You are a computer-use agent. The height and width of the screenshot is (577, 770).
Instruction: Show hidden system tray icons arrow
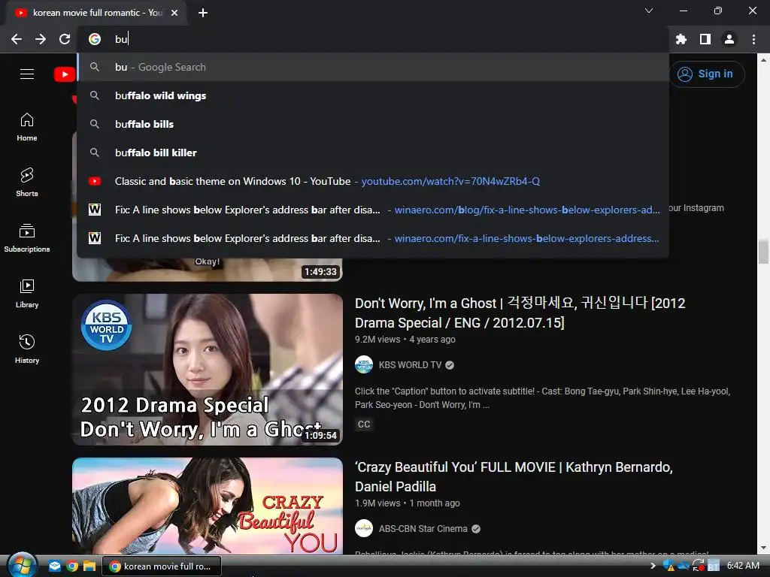(x=653, y=566)
